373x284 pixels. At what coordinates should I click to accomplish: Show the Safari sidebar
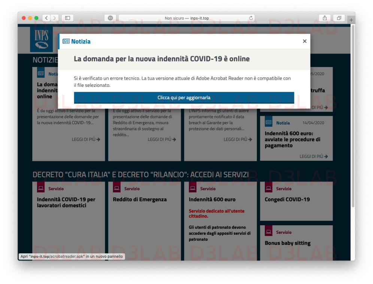click(x=67, y=18)
